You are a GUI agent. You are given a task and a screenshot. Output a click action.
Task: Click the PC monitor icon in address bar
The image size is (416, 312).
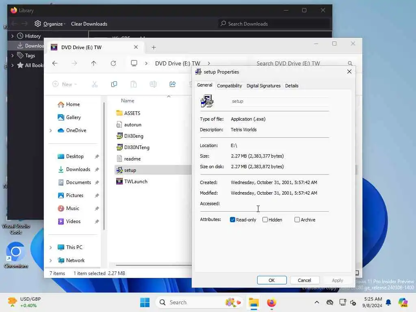[134, 63]
